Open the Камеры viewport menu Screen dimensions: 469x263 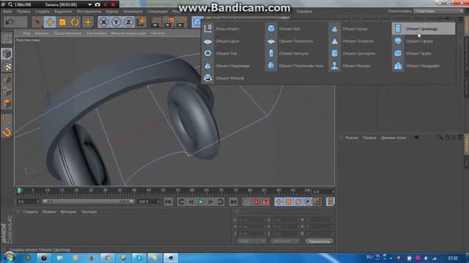(42, 34)
